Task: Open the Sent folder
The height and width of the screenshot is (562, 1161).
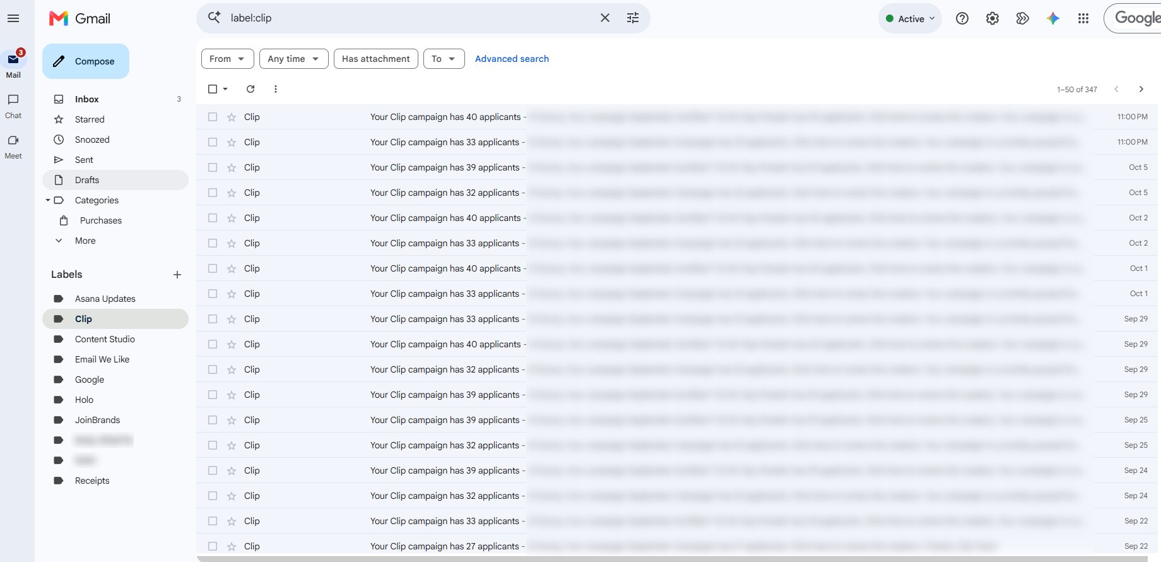Action: [115, 160]
